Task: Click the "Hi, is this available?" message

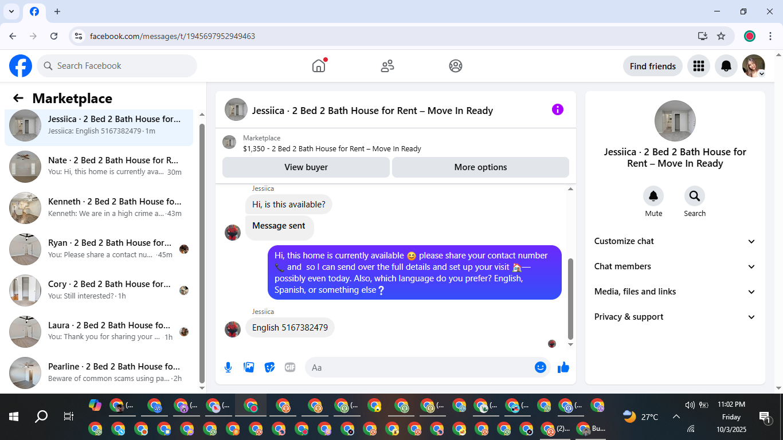Action: point(289,205)
